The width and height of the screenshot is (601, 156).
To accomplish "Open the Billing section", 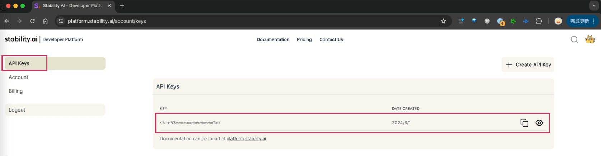I will pyautogui.click(x=16, y=91).
